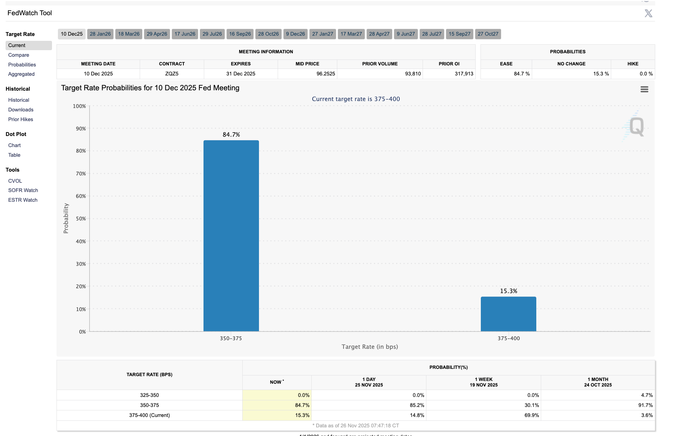
Task: Go to Probabilities in sidebar
Action: (x=22, y=65)
